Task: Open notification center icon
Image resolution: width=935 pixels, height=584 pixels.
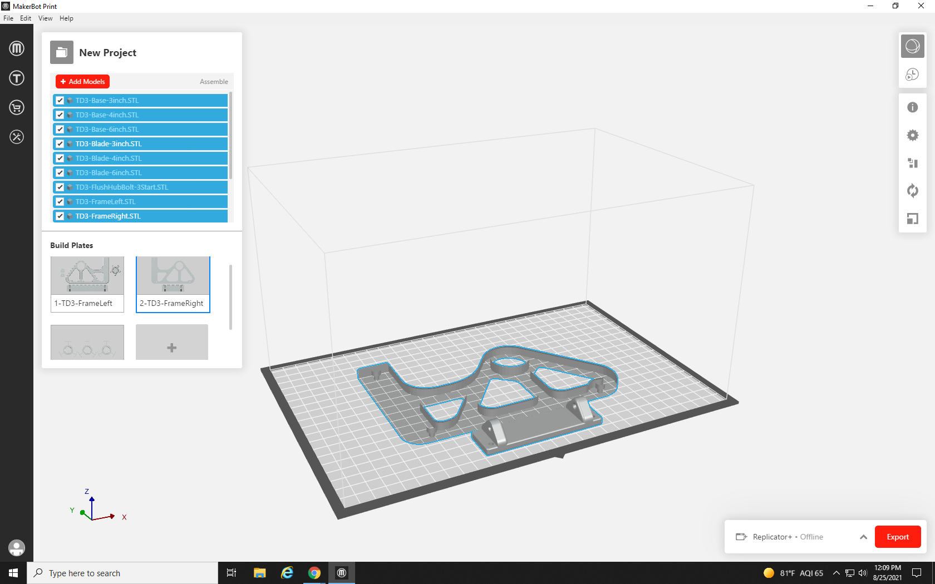Action: point(917,573)
